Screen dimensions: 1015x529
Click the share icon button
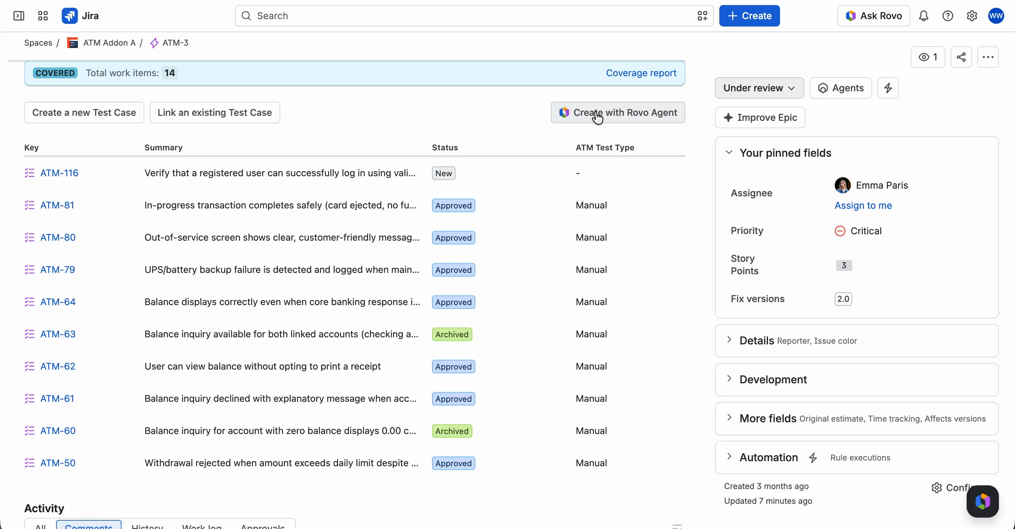click(961, 57)
